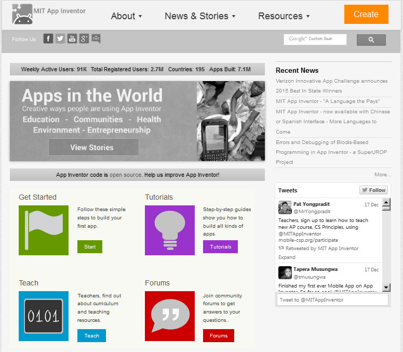Click the Twitter Follow button
The width and height of the screenshot is (403, 352).
click(373, 190)
